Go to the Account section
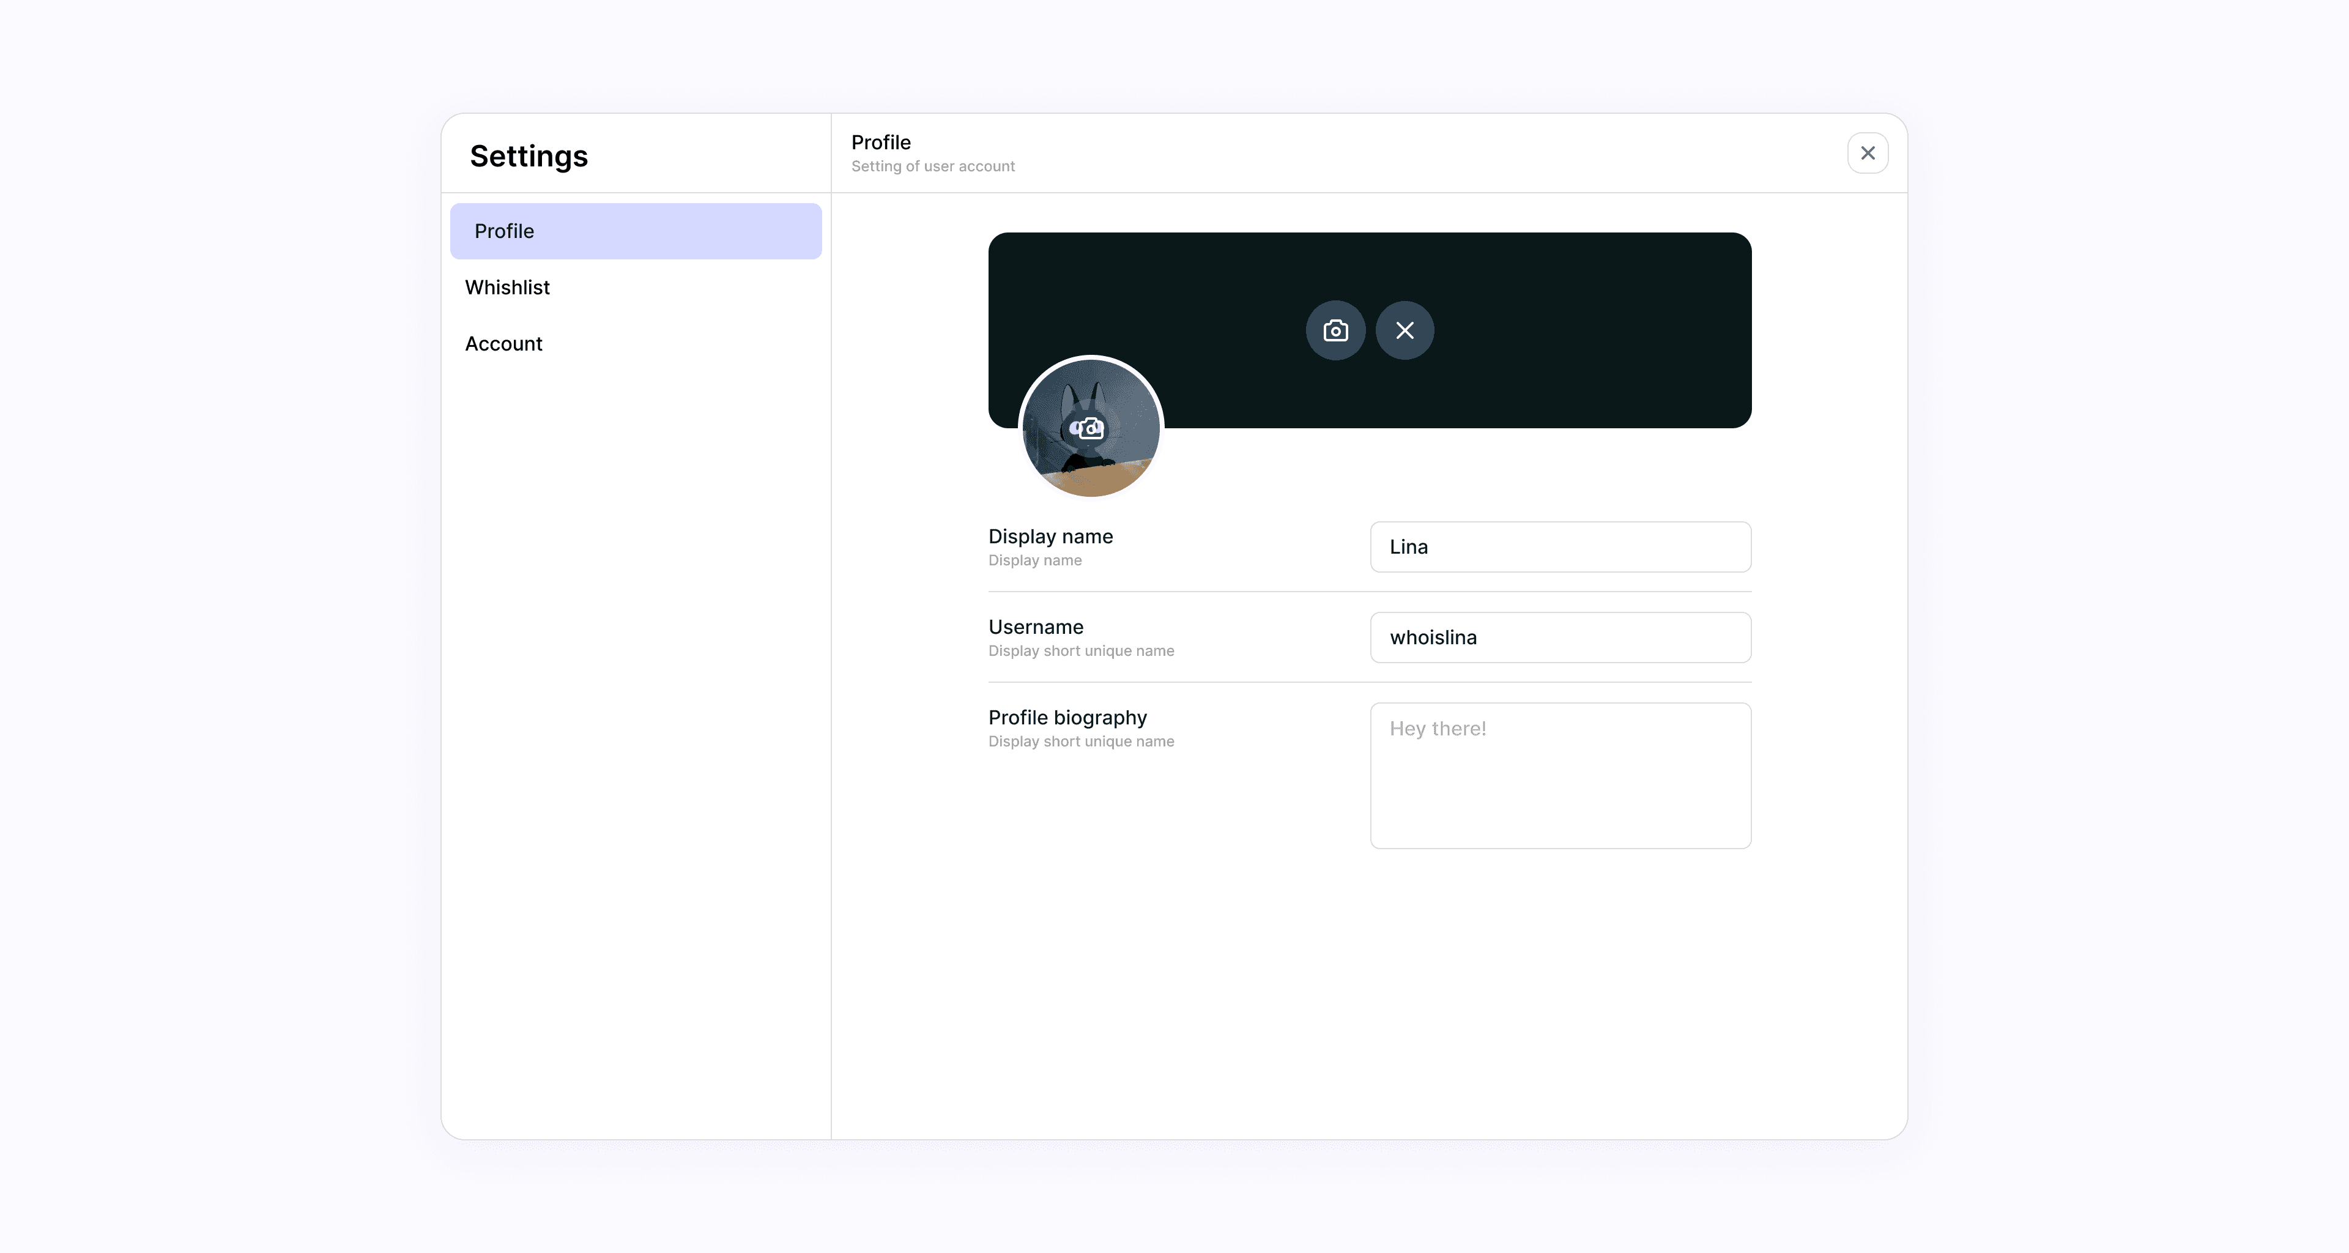 (503, 344)
